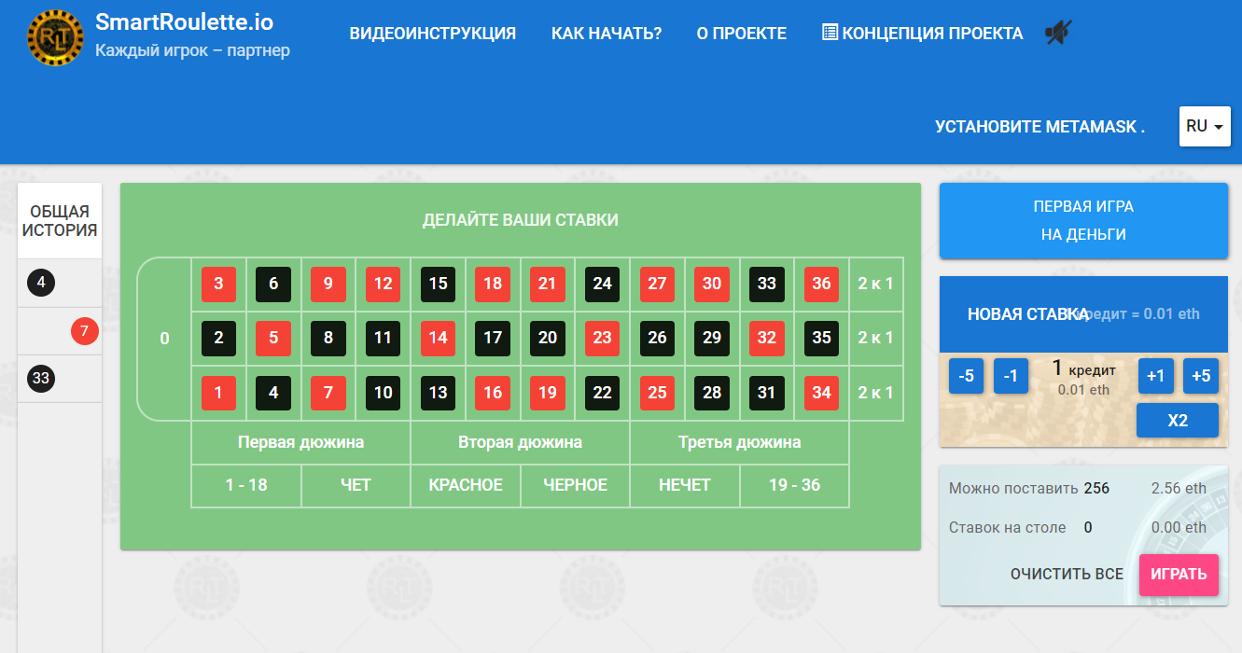This screenshot has height=653, width=1242.
Task: Open the О ПРОЕКТЕ menu item
Action: coord(742,34)
